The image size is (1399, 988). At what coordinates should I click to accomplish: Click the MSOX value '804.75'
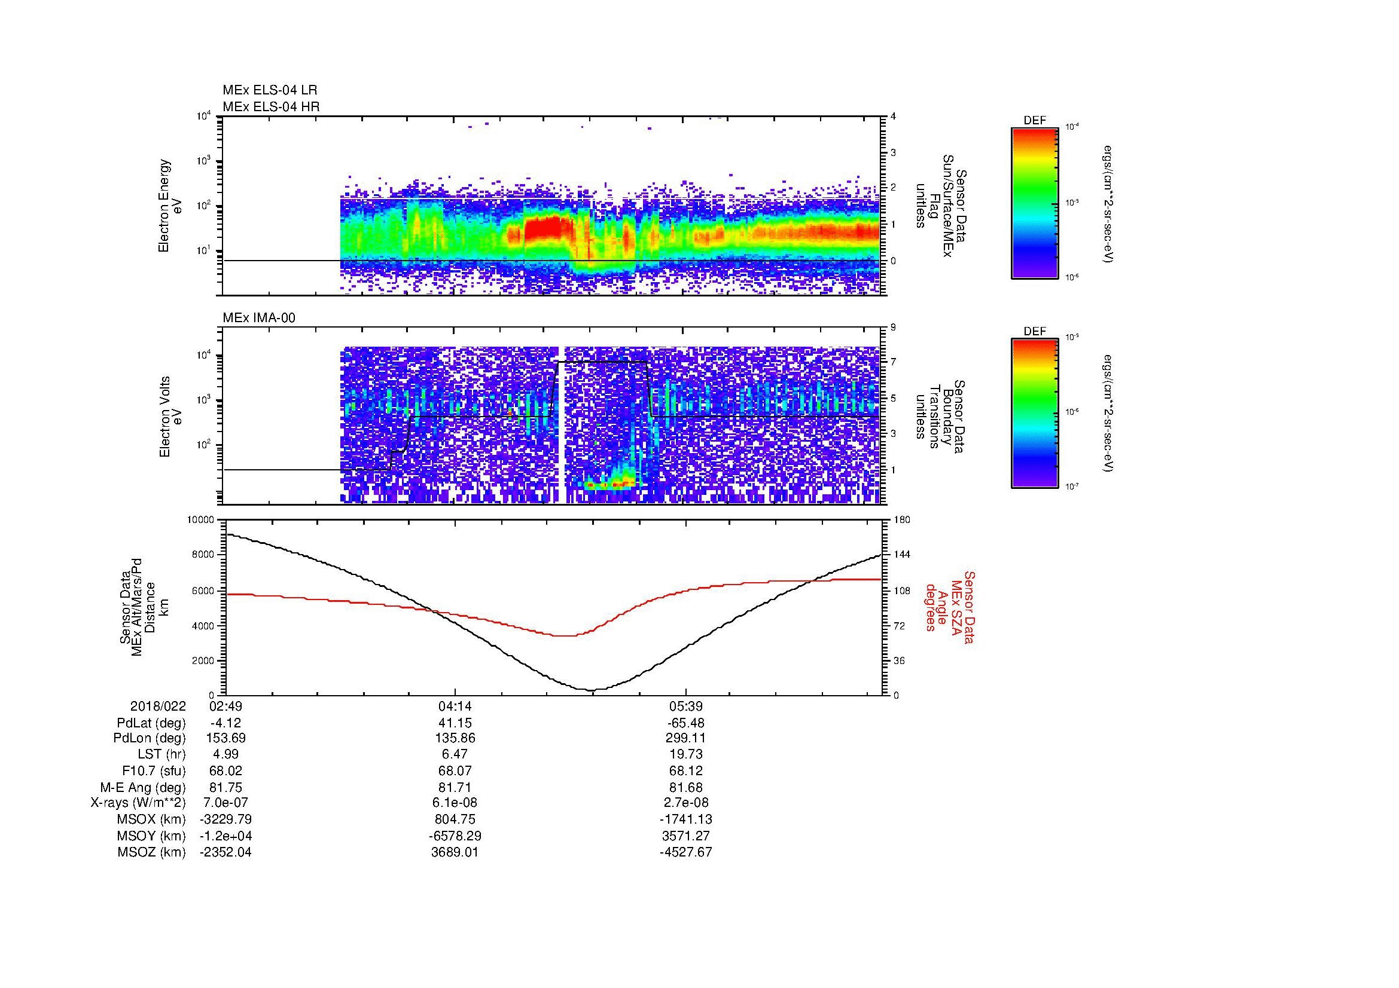coord(455,819)
